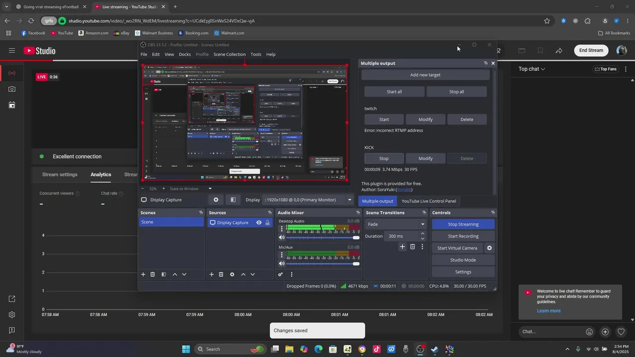Open Top Fans badge in chat header
Viewport: 635px width, 357px height.
606,69
